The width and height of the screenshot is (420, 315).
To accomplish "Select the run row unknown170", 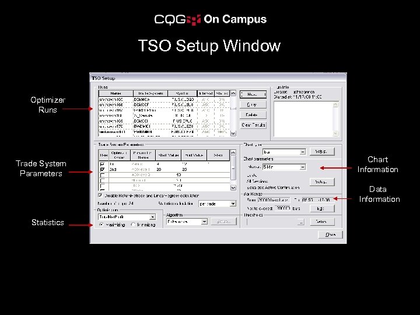I will [164, 126].
